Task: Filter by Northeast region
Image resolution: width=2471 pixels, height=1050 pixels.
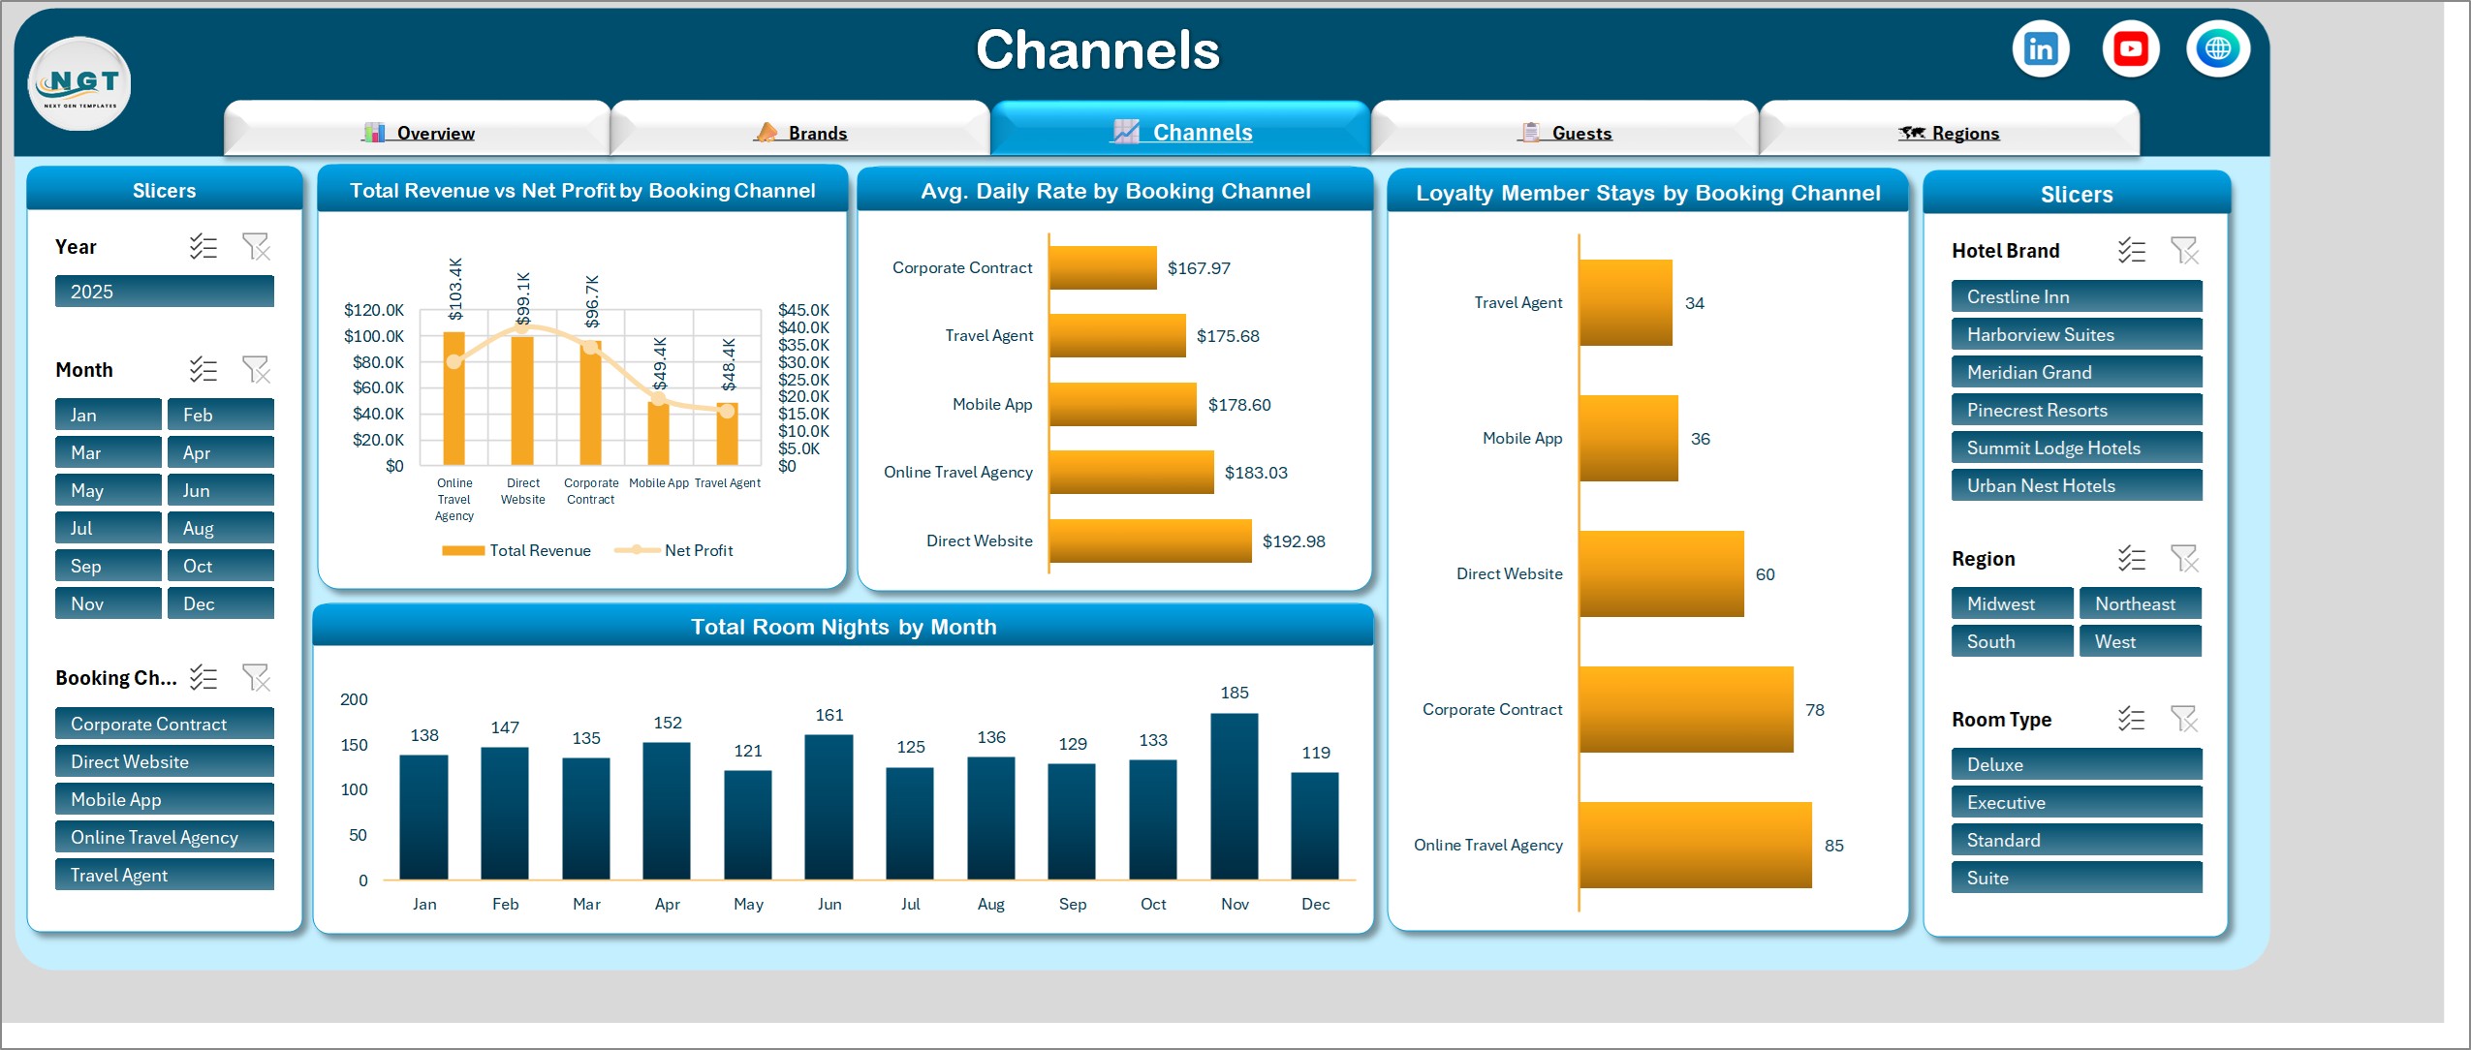Action: point(2141,603)
